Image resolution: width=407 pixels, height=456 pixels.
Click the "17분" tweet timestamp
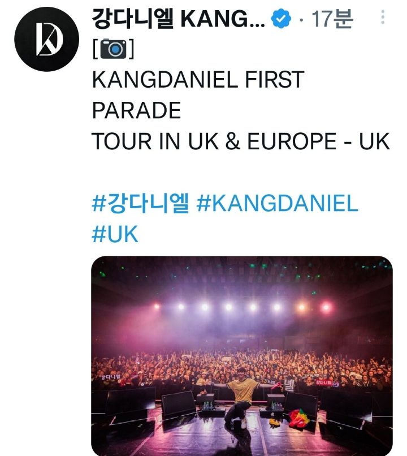click(x=332, y=20)
